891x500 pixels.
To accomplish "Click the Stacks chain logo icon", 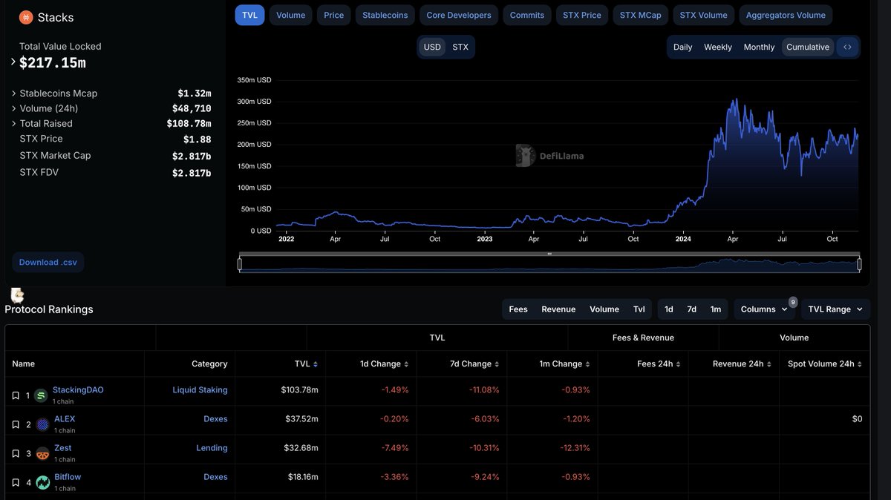I will coord(26,17).
